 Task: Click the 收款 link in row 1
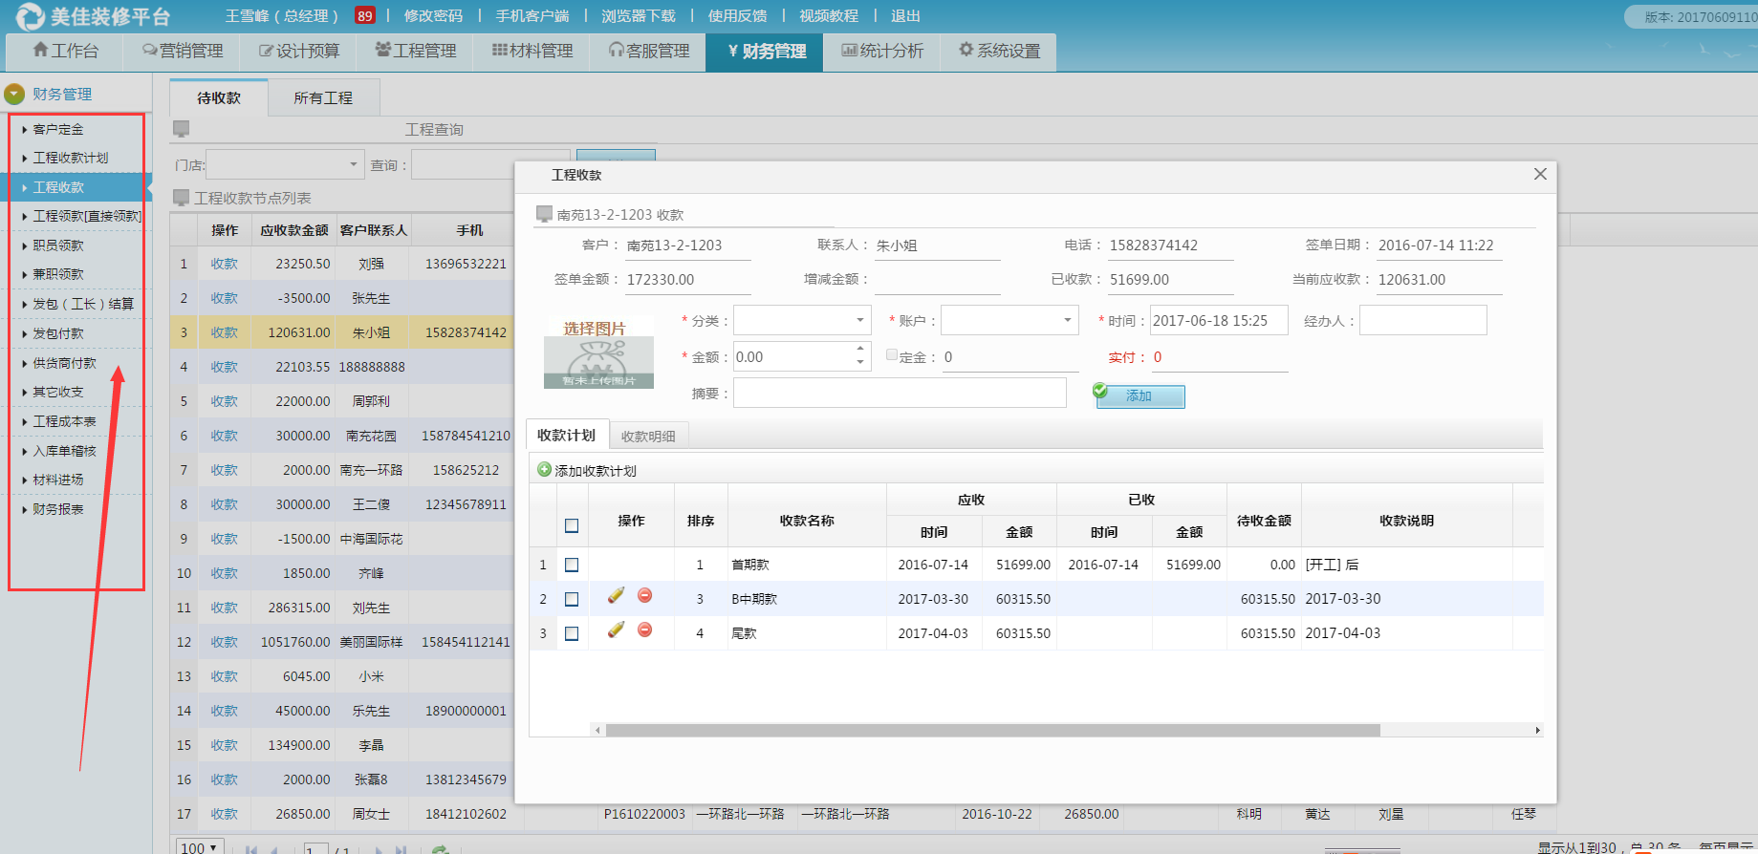click(225, 264)
